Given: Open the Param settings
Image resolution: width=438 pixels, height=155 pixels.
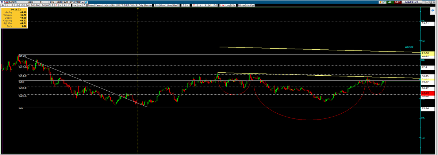Looking at the screenshot, I should pyautogui.click(x=148, y=5).
